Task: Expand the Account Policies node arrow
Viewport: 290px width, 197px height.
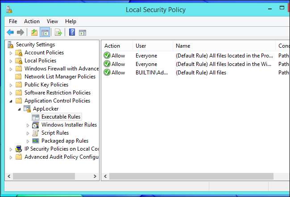Action: (x=11, y=53)
